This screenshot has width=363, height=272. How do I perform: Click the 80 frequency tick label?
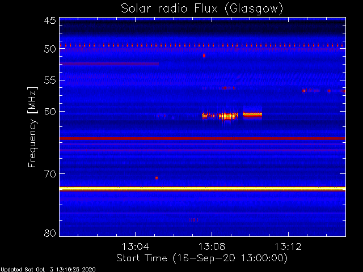[50, 233]
